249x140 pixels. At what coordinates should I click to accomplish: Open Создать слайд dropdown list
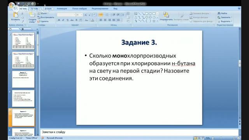pyautogui.click(x=32, y=21)
